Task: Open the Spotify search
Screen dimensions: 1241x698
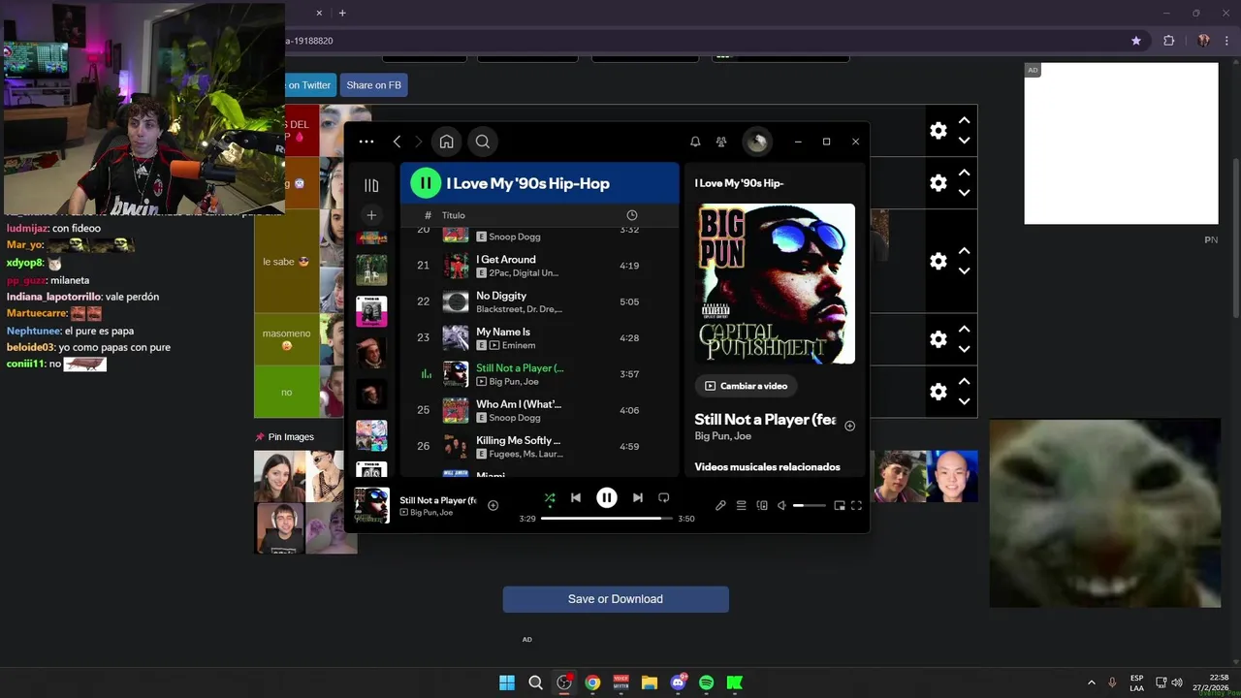Action: (x=482, y=142)
